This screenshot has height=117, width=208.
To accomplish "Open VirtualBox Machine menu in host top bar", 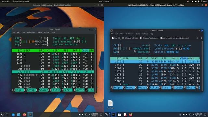I will [21, 1].
